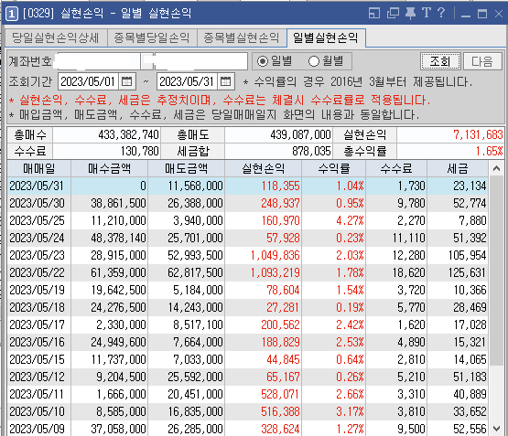Select the row dated 2023/05/31
Image resolution: width=508 pixels, height=436 pixels.
(x=248, y=186)
